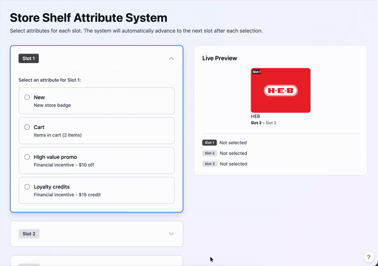Click the Slot 1 badge overlaying the HEB card
378x266 pixels.
pos(256,72)
